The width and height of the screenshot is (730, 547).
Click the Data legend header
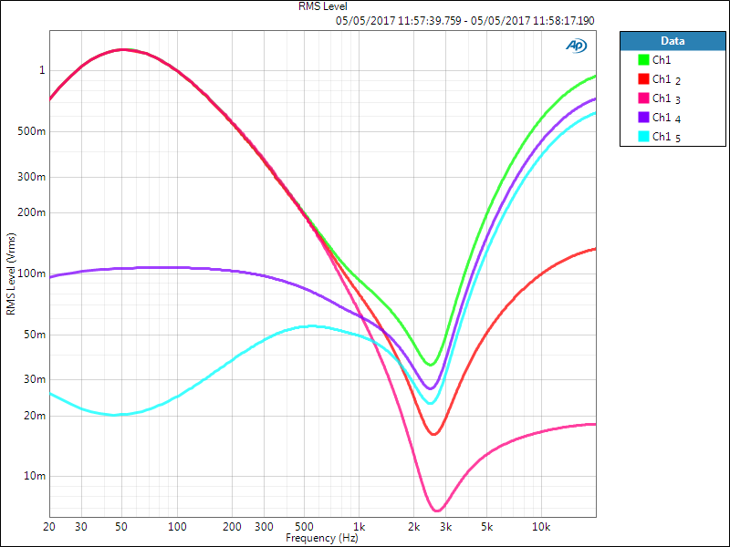point(673,41)
